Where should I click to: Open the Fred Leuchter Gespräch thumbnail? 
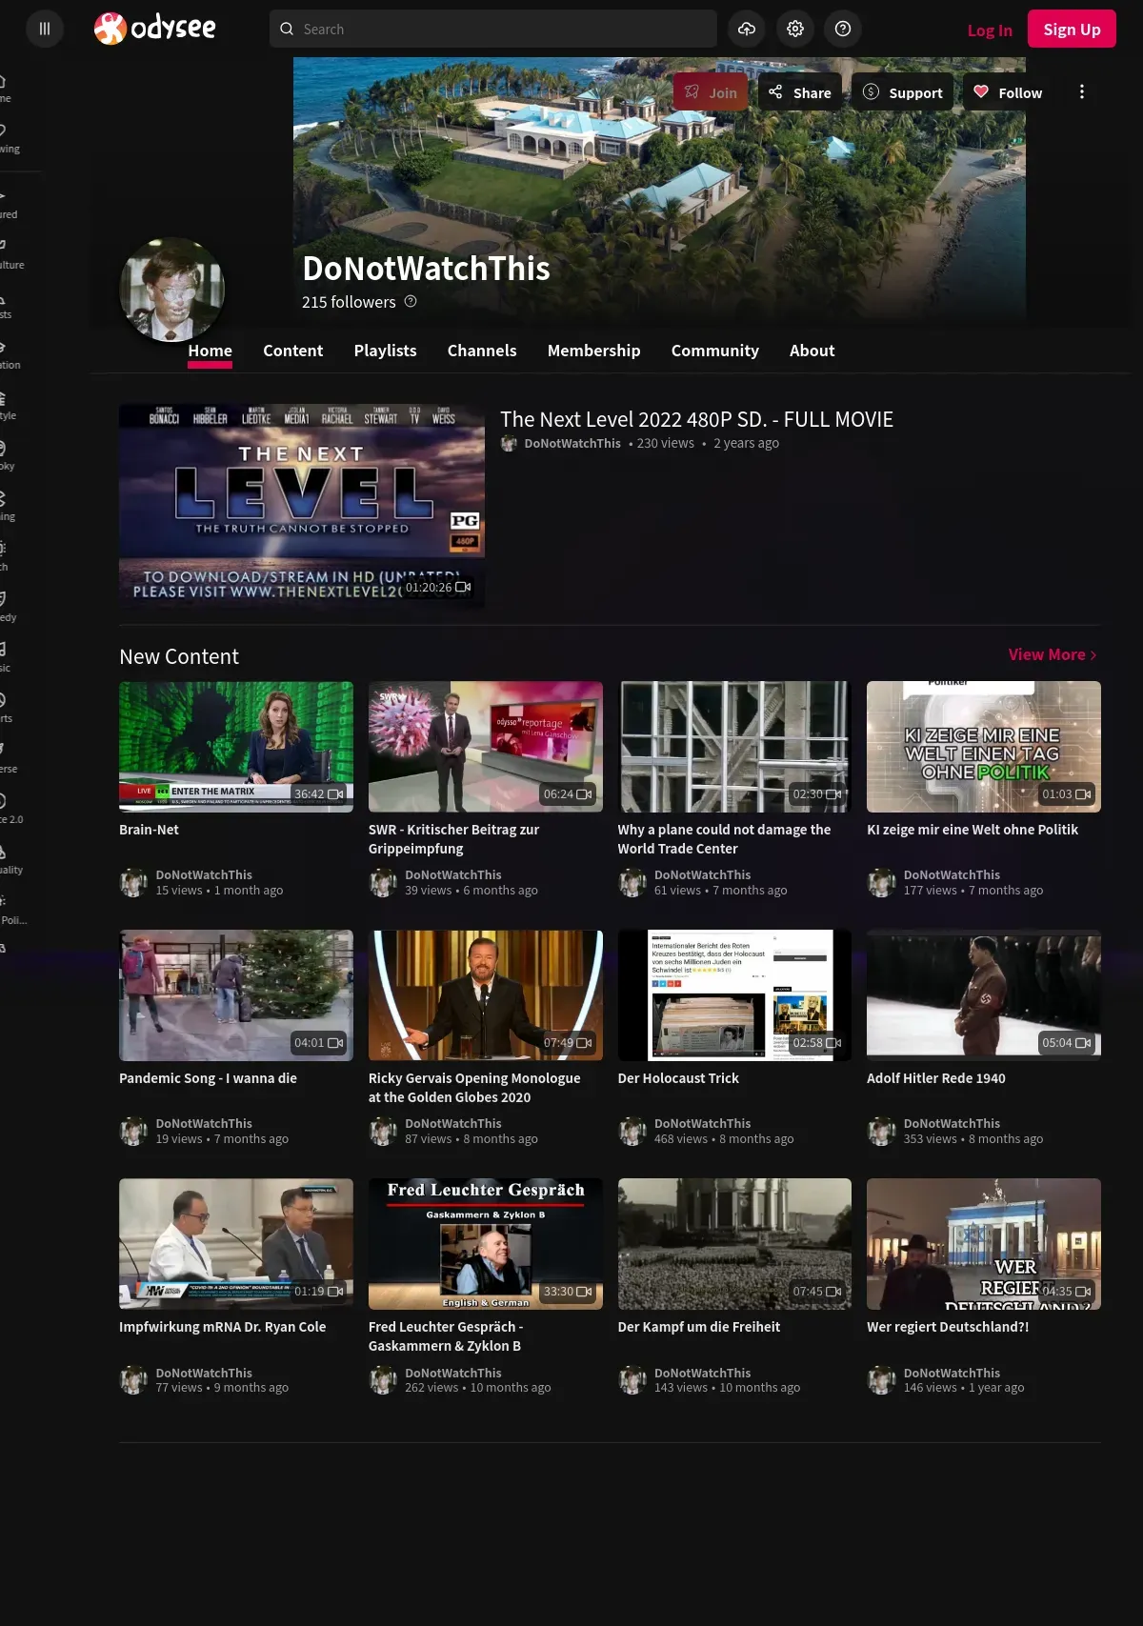(486, 1244)
